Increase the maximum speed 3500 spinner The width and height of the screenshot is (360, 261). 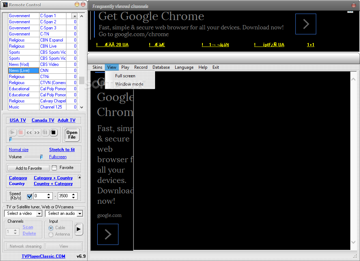(x=73, y=194)
